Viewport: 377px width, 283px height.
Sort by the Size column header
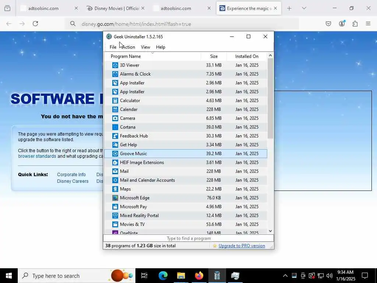(214, 56)
